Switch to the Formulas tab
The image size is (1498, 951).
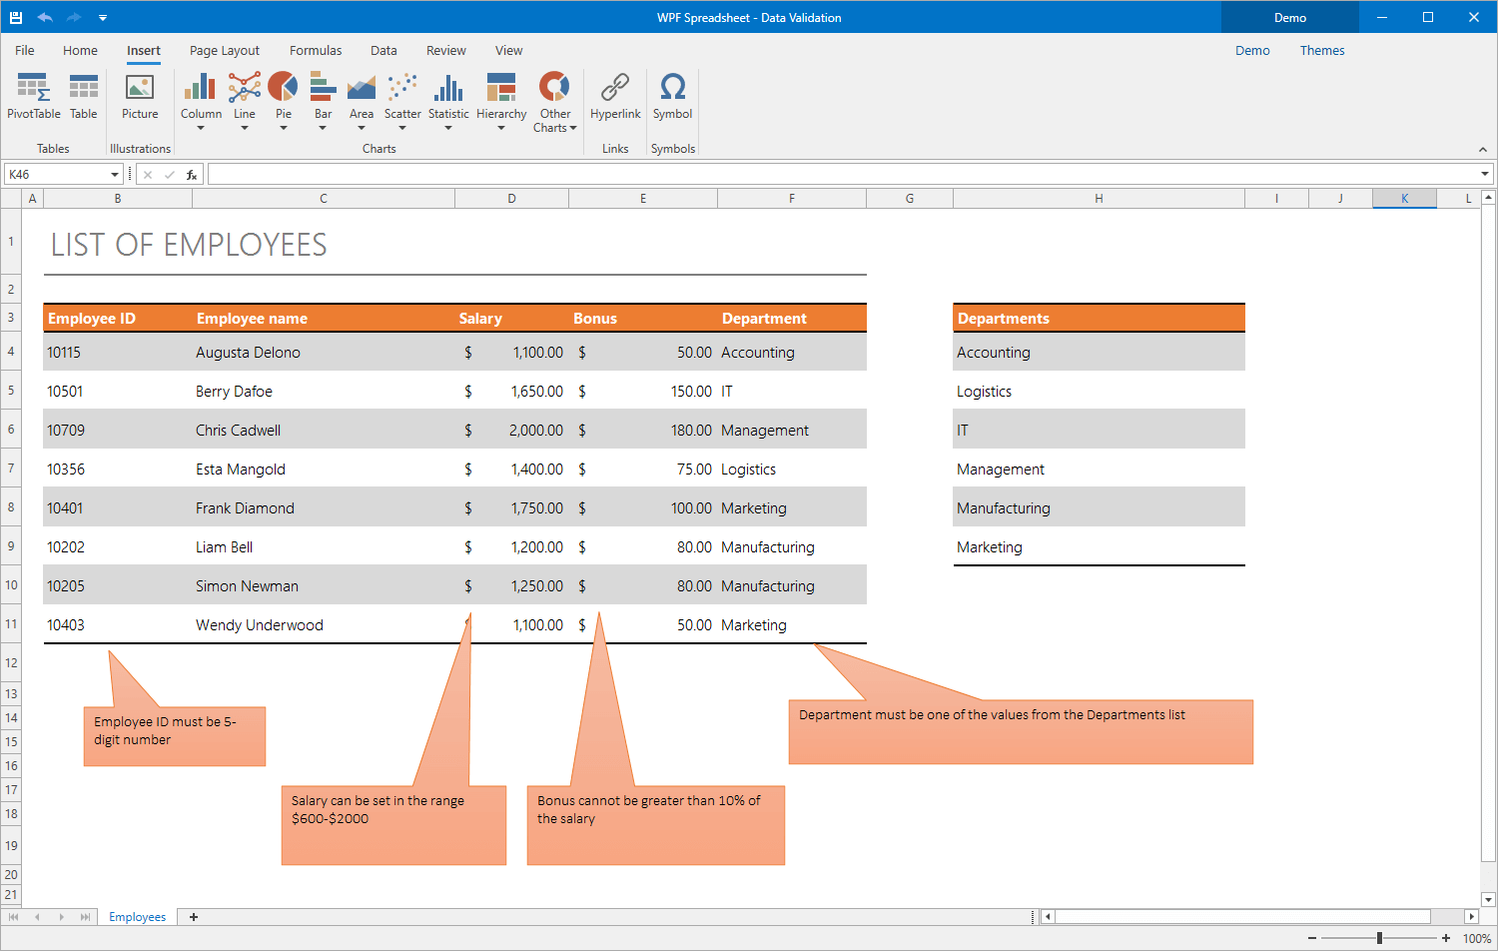316,51
